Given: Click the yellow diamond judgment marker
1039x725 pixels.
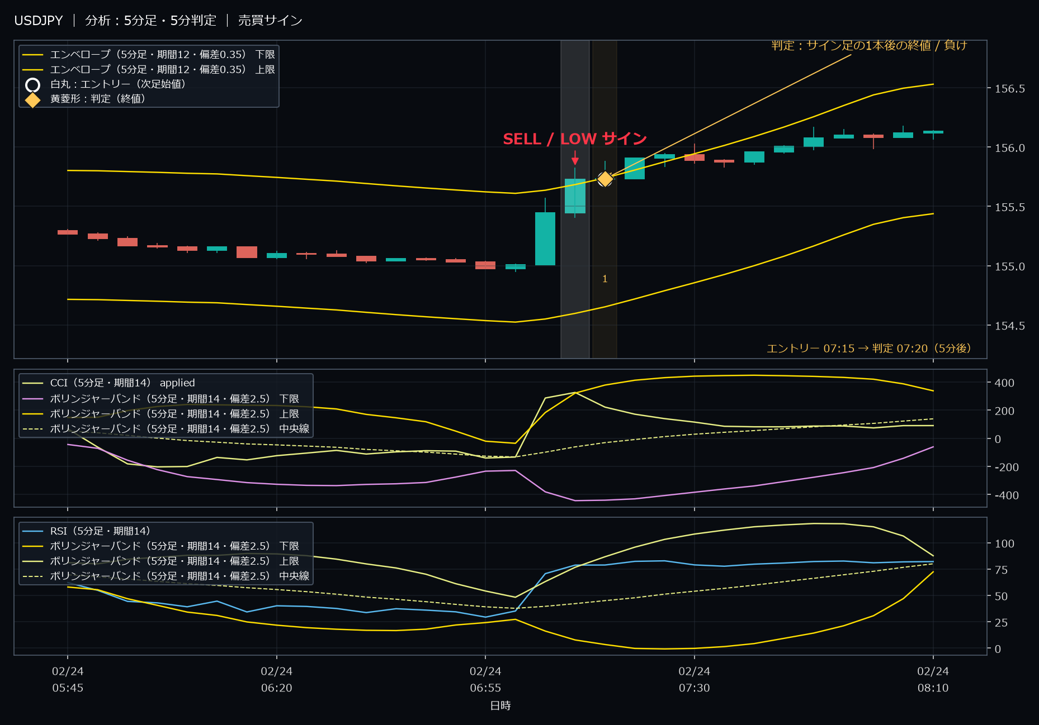Looking at the screenshot, I should tap(605, 179).
